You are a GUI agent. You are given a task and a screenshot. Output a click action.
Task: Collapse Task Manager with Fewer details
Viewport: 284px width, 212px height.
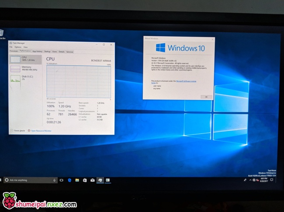click(18, 131)
